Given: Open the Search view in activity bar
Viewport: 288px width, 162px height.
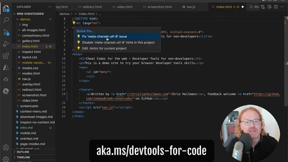Looking at the screenshot, I should [x=6, y=20].
